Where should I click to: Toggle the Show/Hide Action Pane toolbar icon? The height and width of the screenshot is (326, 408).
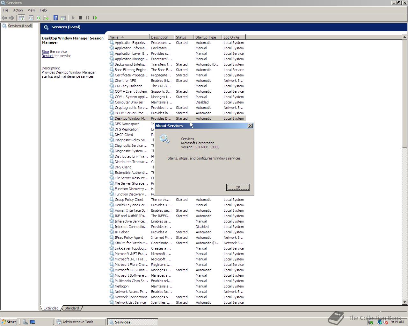coord(63,18)
